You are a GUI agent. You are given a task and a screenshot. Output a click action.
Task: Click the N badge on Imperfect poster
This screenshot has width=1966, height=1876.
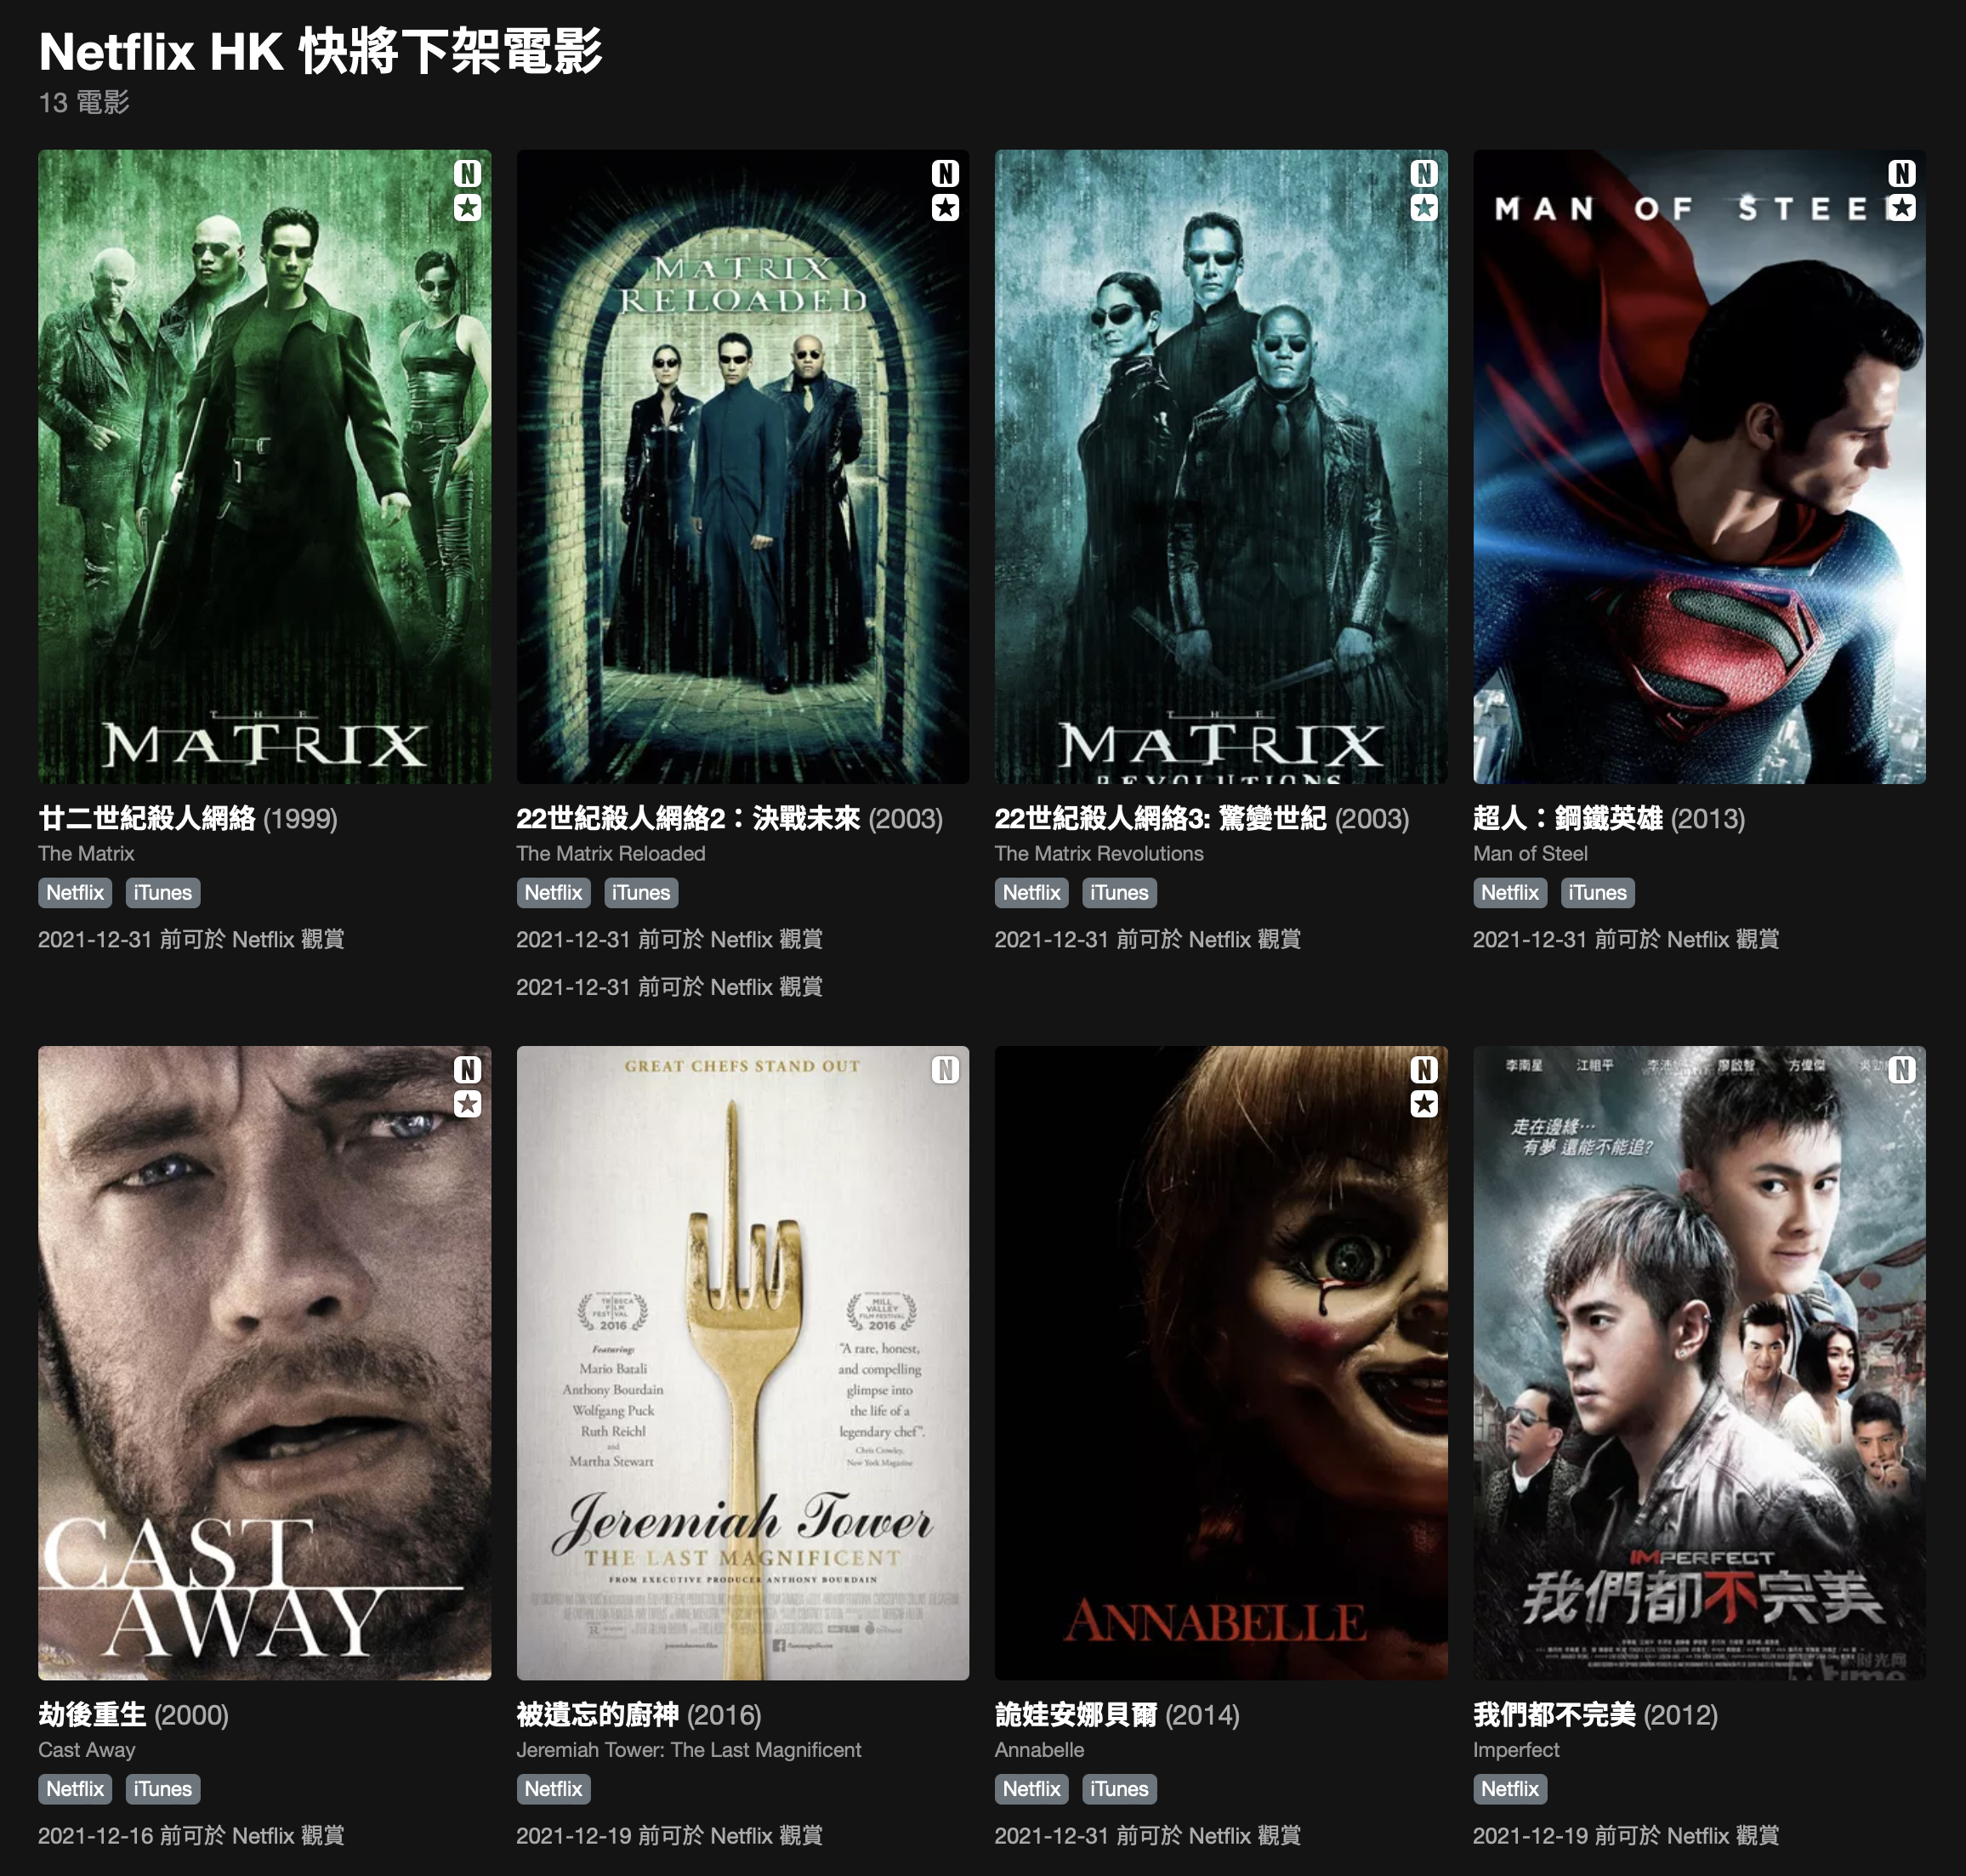click(1902, 1069)
